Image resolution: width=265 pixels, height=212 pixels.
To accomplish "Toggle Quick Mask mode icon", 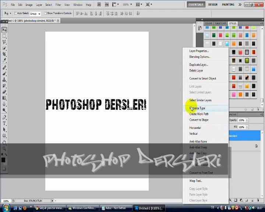I will 4,169.
